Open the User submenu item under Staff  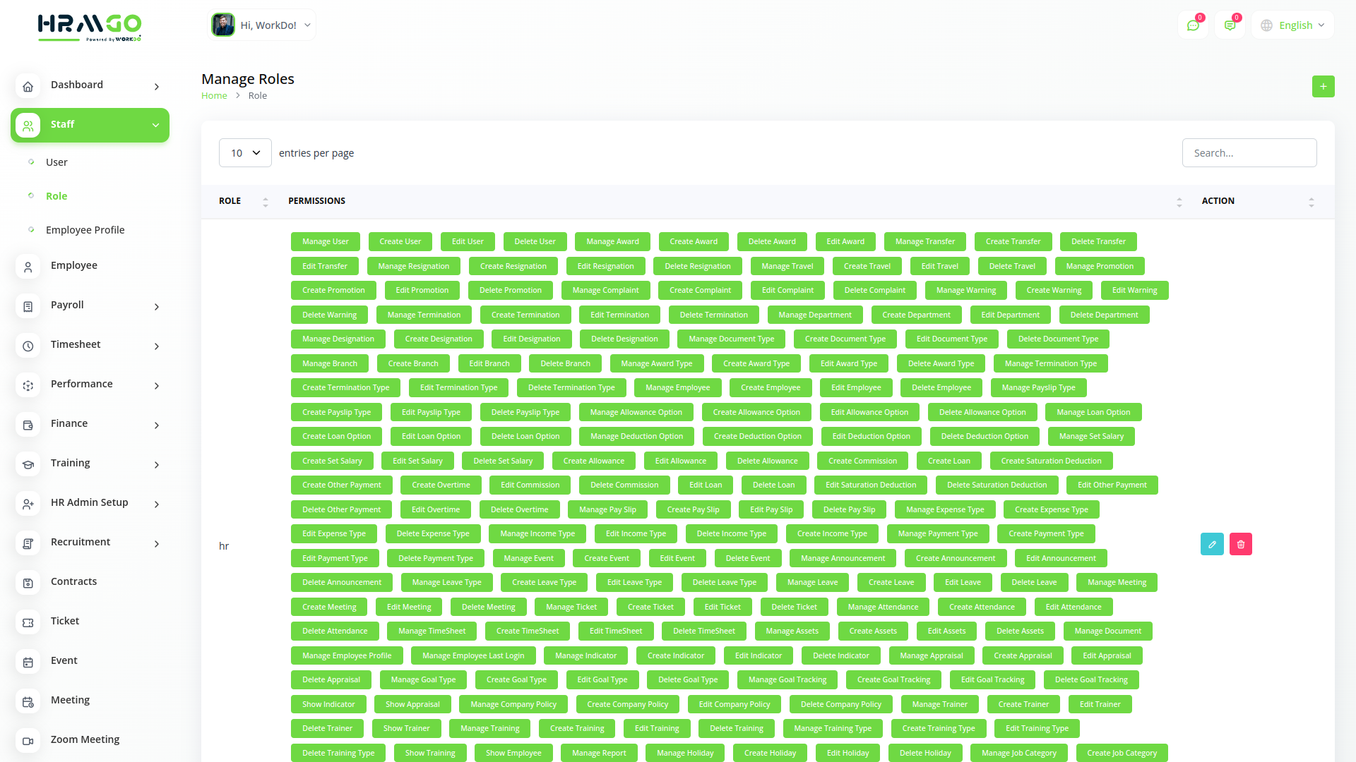(x=56, y=162)
